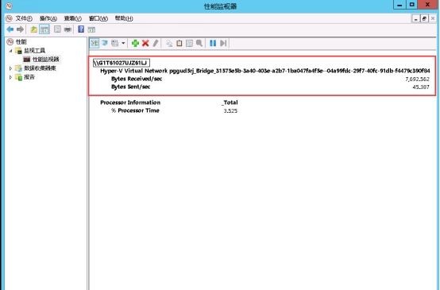Click the paste counter list clipboard icon
Image resolution: width=440 pixels, height=290 pixels.
[179, 43]
